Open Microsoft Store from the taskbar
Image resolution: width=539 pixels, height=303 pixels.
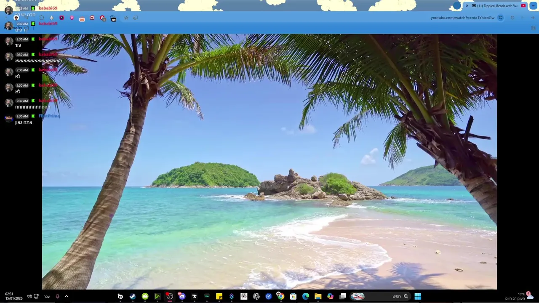293,296
